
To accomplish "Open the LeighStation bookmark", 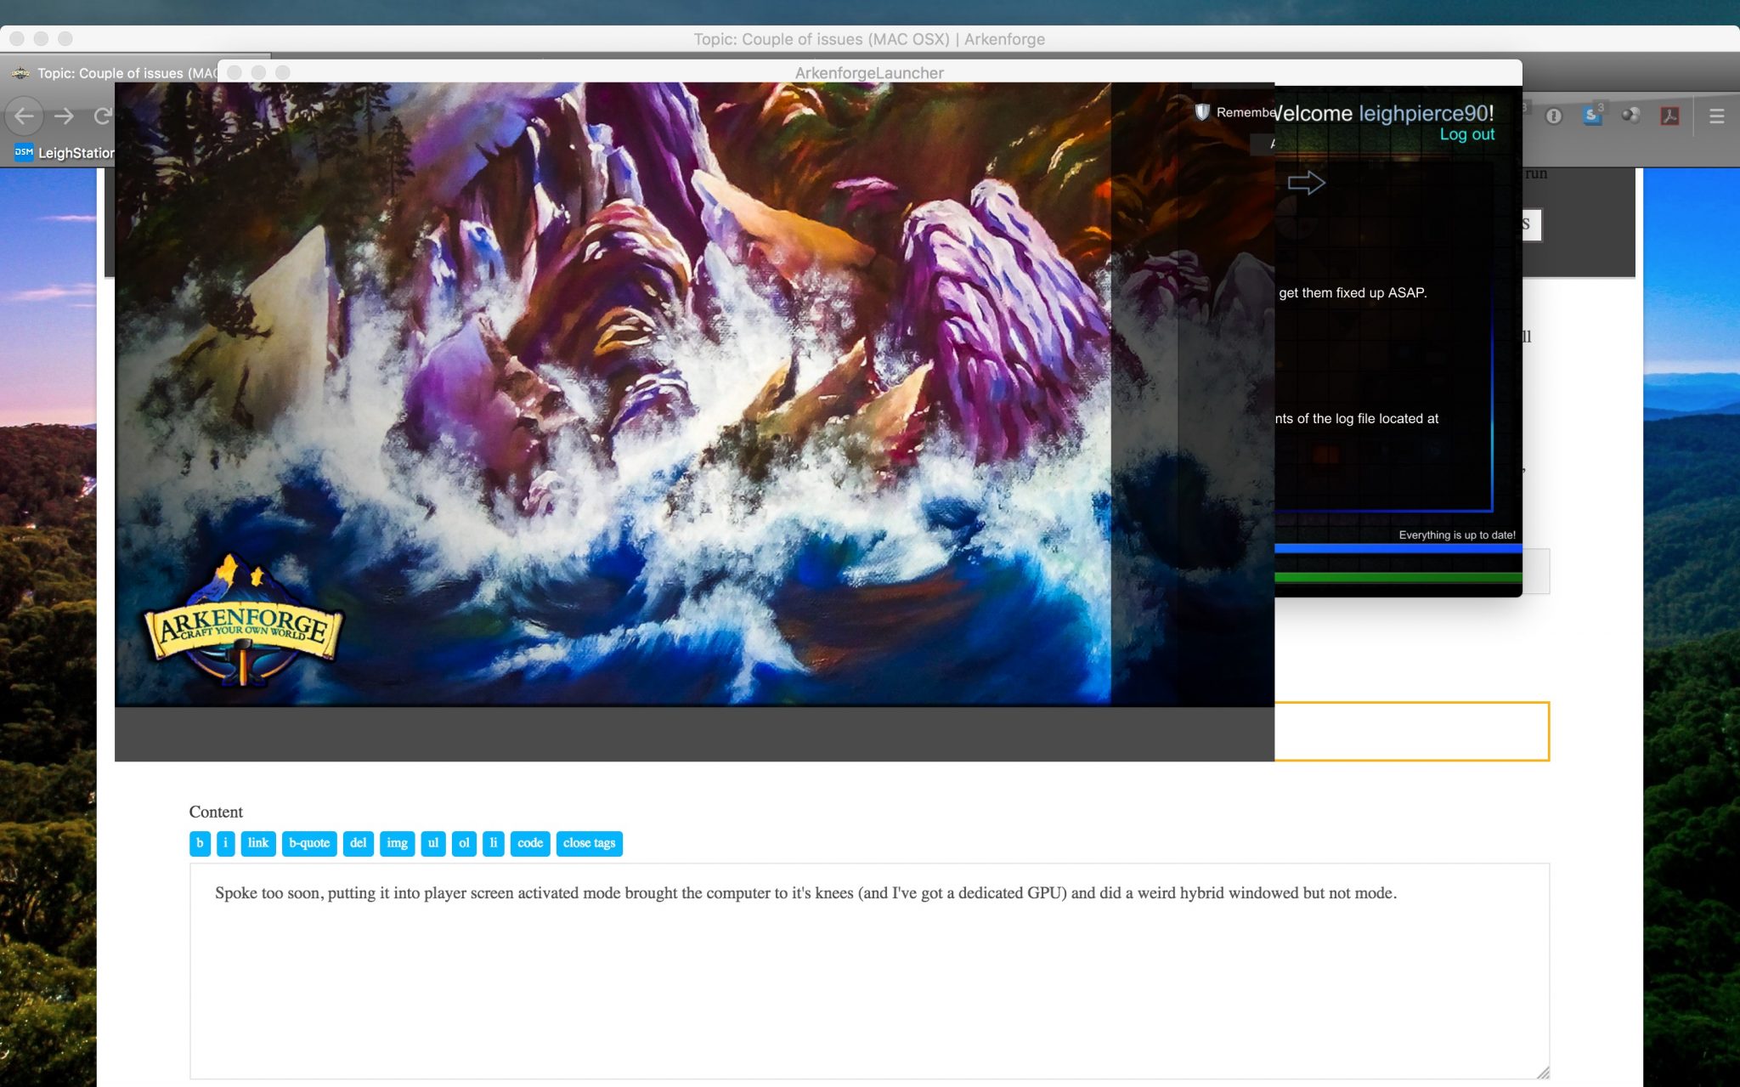I will [x=64, y=153].
